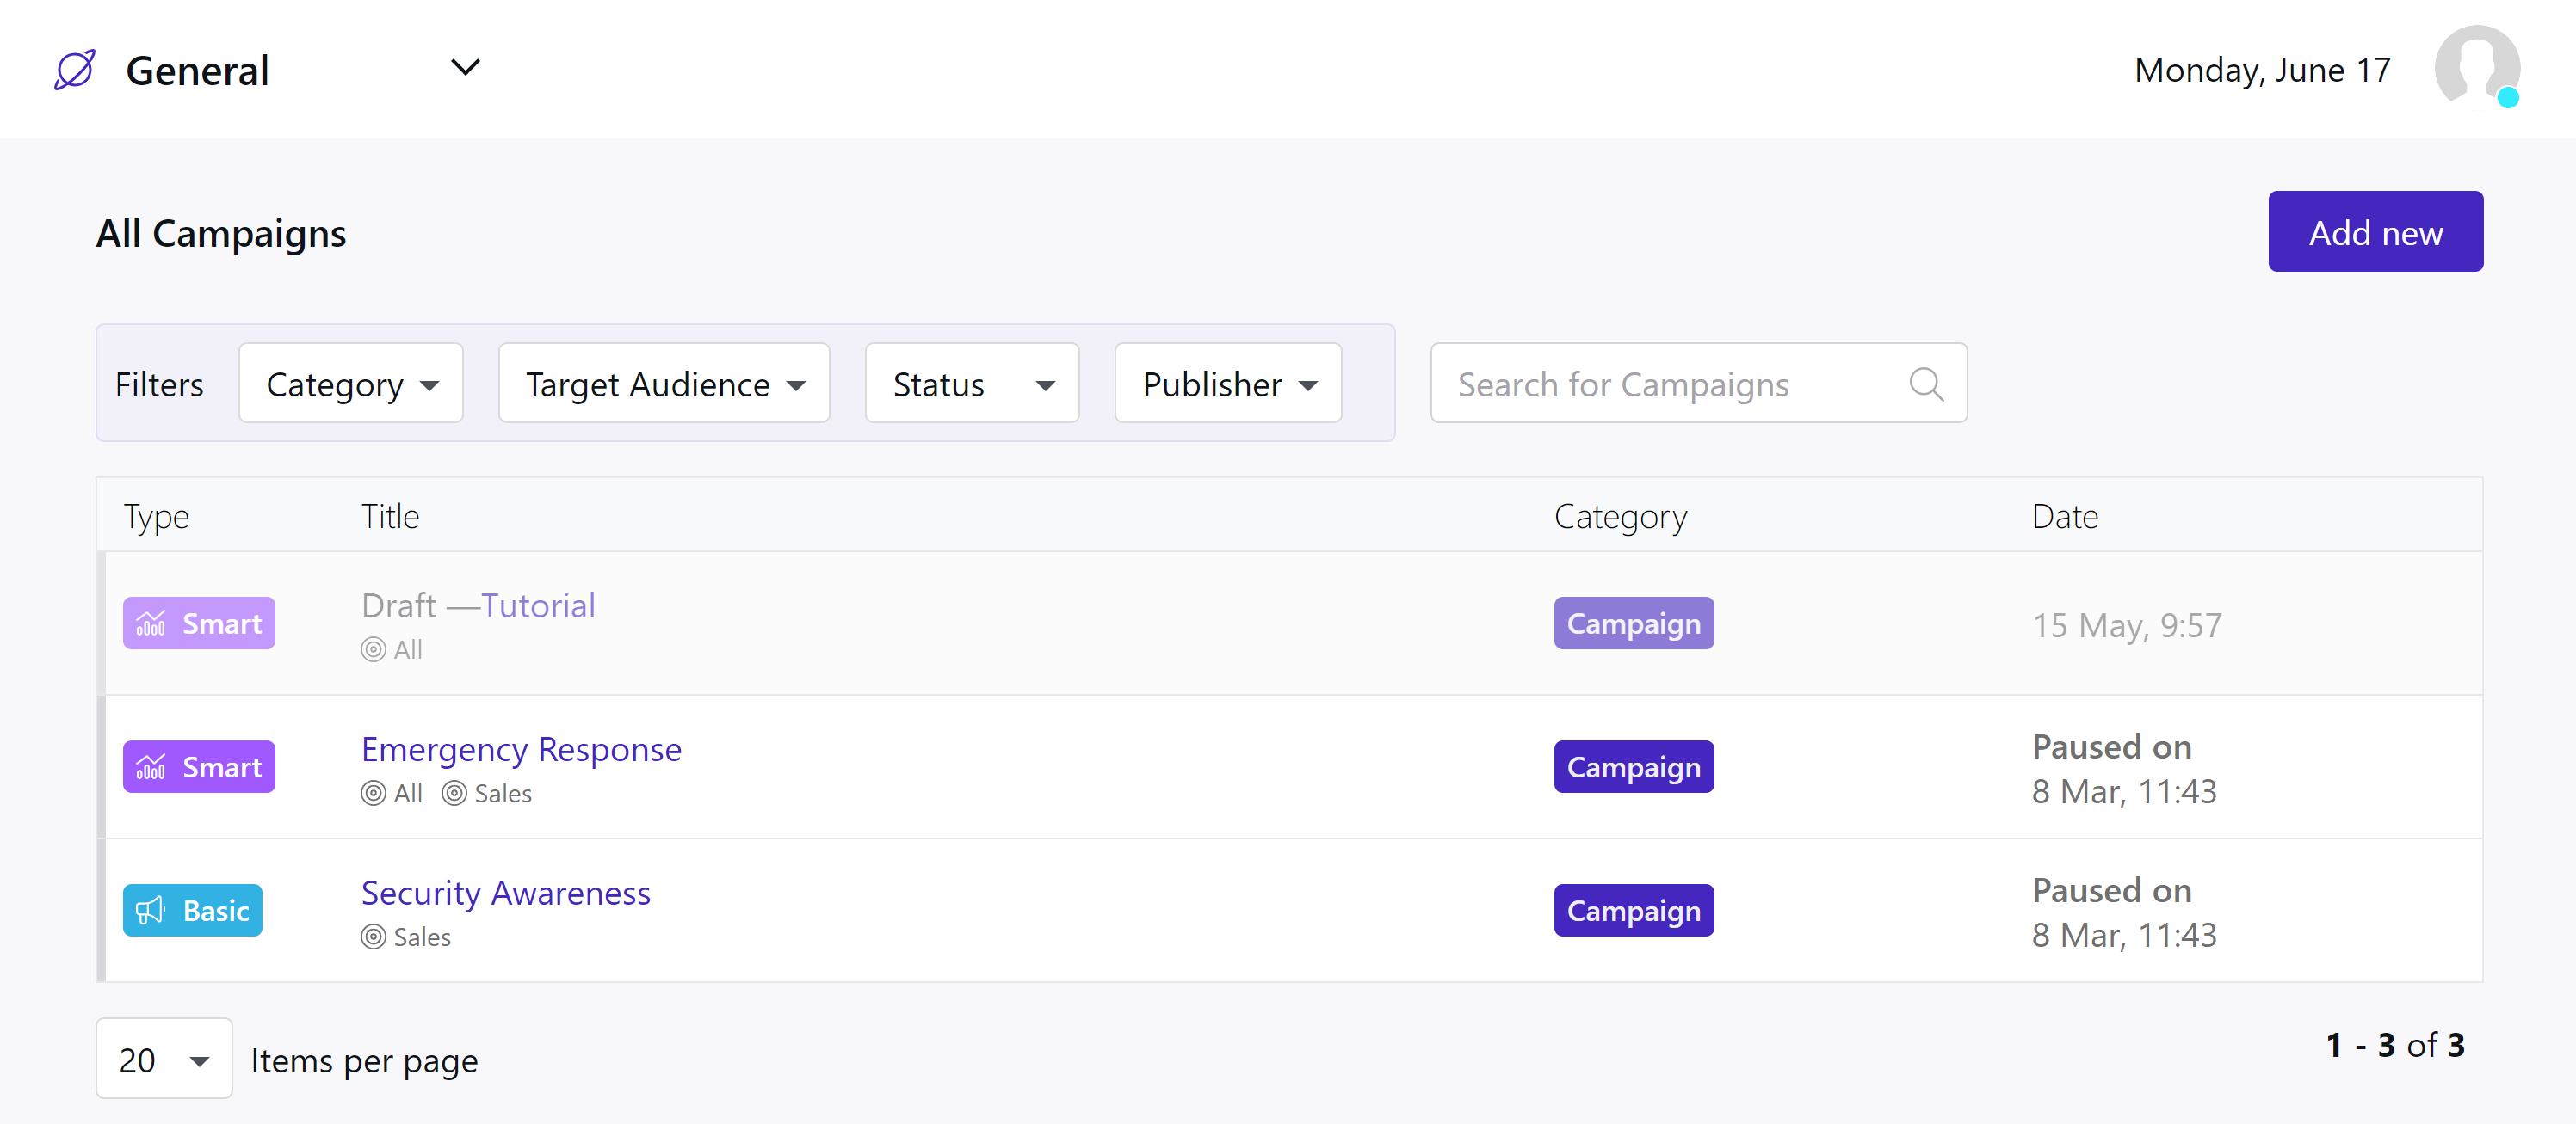
Task: Open the Security Awareness campaign
Action: [506, 894]
